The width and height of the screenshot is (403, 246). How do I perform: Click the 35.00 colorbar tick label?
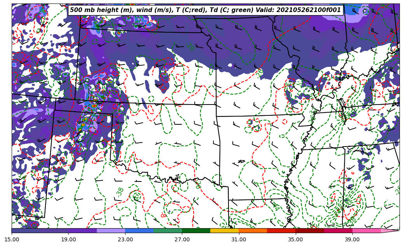(295, 240)
